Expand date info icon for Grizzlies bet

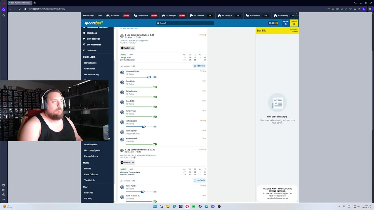[x=134, y=157]
